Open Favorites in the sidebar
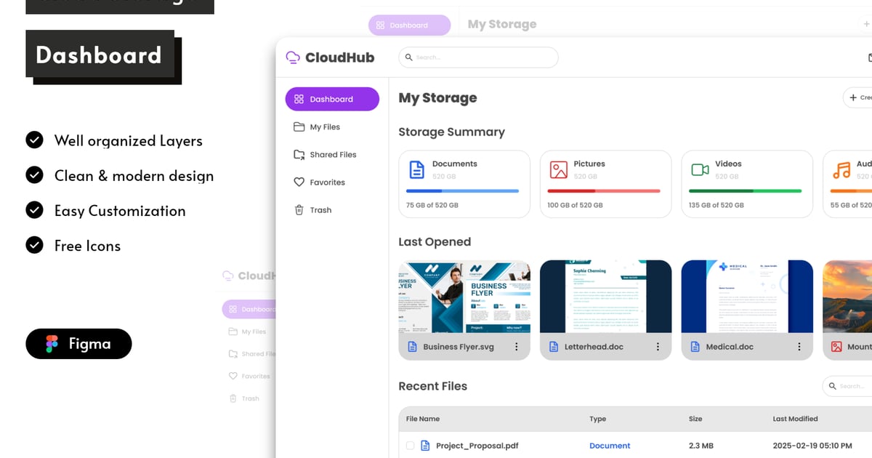 326,182
